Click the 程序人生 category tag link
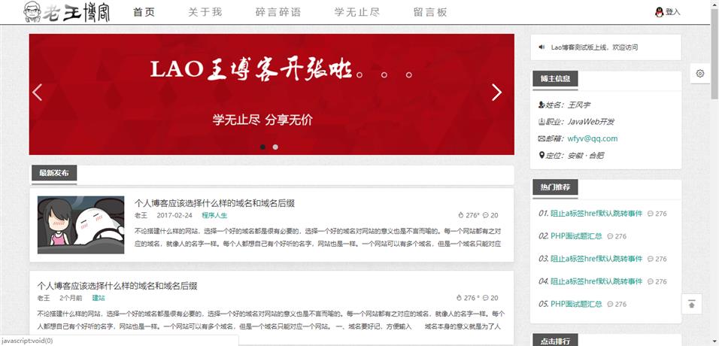This screenshot has height=346, width=719. pyautogui.click(x=214, y=215)
